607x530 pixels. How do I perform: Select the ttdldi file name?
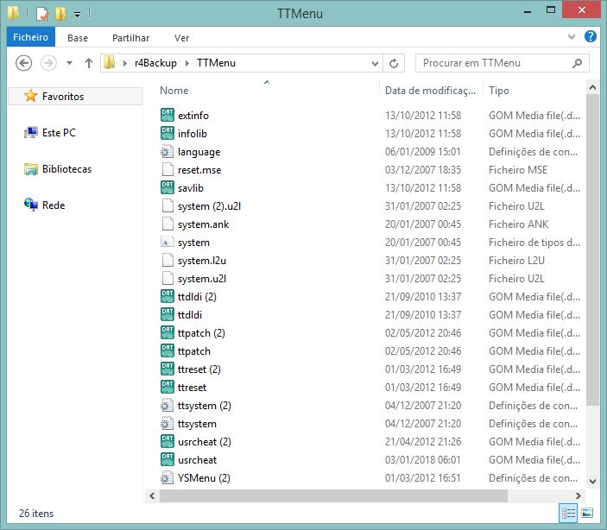coord(190,315)
